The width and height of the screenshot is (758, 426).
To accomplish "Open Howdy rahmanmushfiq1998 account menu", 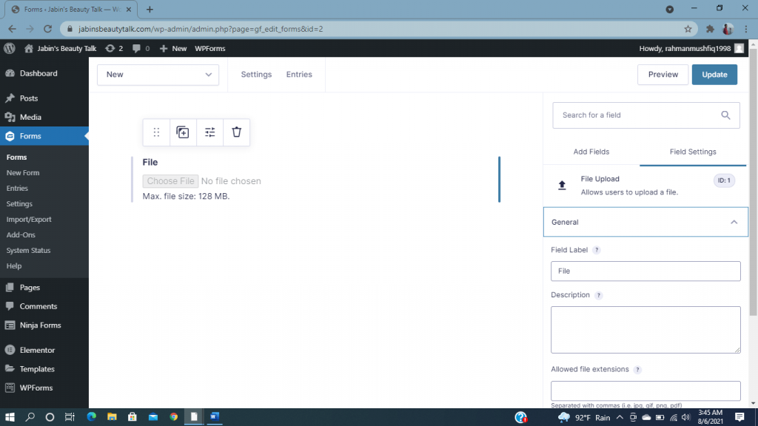I will point(691,48).
